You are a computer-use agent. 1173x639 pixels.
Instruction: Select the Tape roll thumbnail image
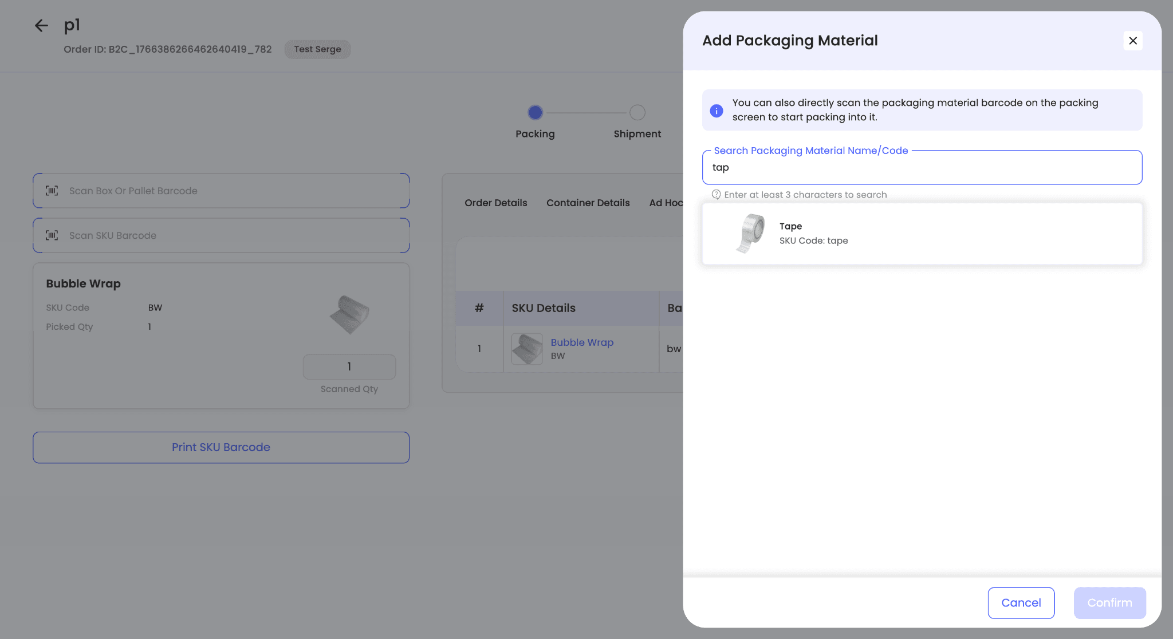750,233
